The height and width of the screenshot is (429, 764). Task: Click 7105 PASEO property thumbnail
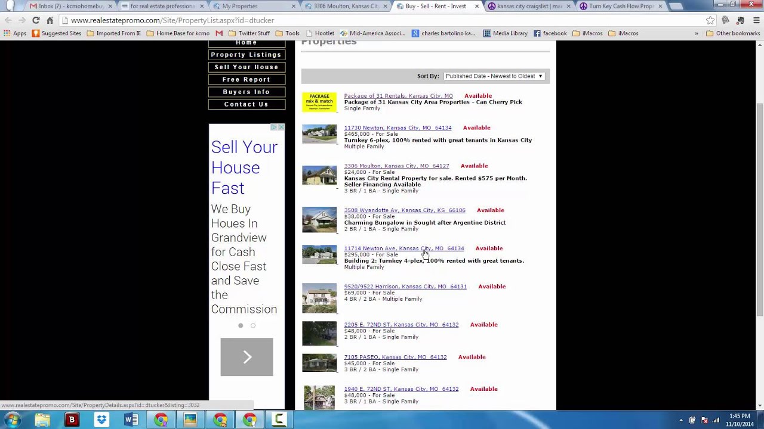[319, 363]
